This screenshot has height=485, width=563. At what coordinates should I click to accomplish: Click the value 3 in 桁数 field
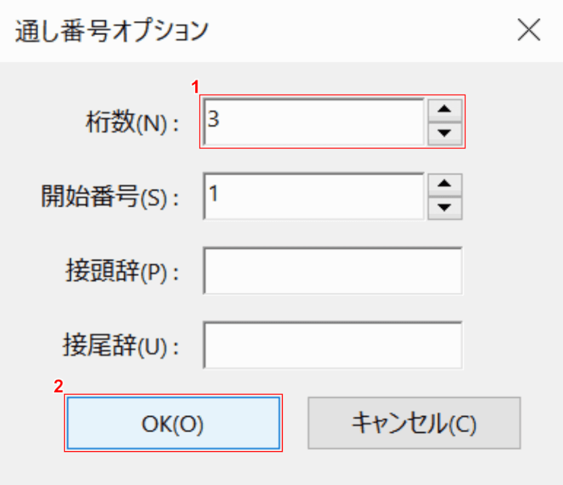pyautogui.click(x=214, y=119)
